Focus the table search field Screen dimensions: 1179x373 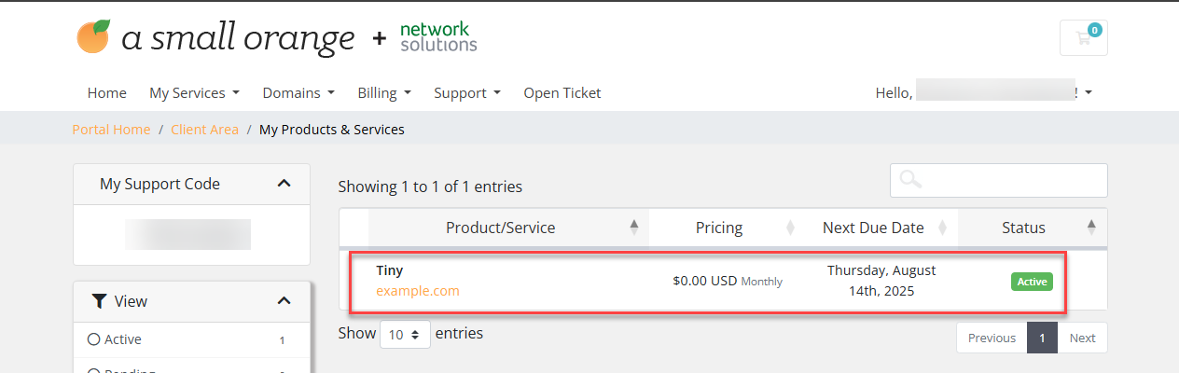pos(999,181)
